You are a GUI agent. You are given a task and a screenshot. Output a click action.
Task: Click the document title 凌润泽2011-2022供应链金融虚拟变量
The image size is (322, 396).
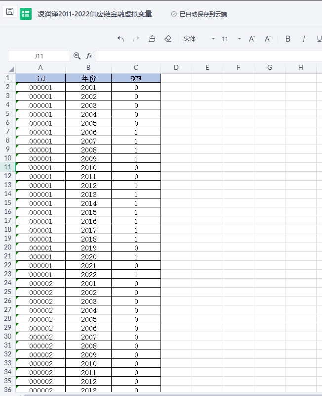[x=95, y=14]
